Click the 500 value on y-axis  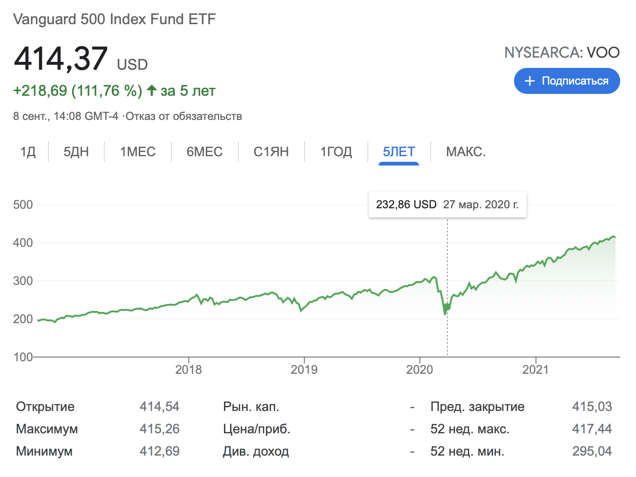[23, 205]
